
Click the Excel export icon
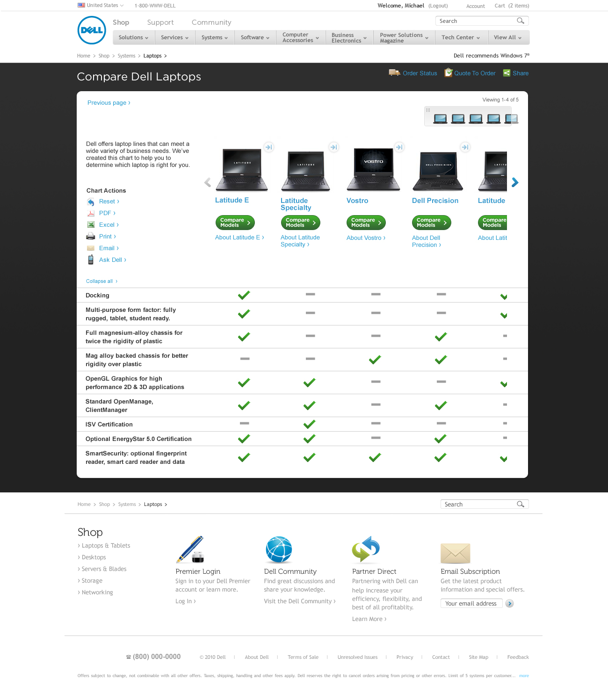pos(91,225)
